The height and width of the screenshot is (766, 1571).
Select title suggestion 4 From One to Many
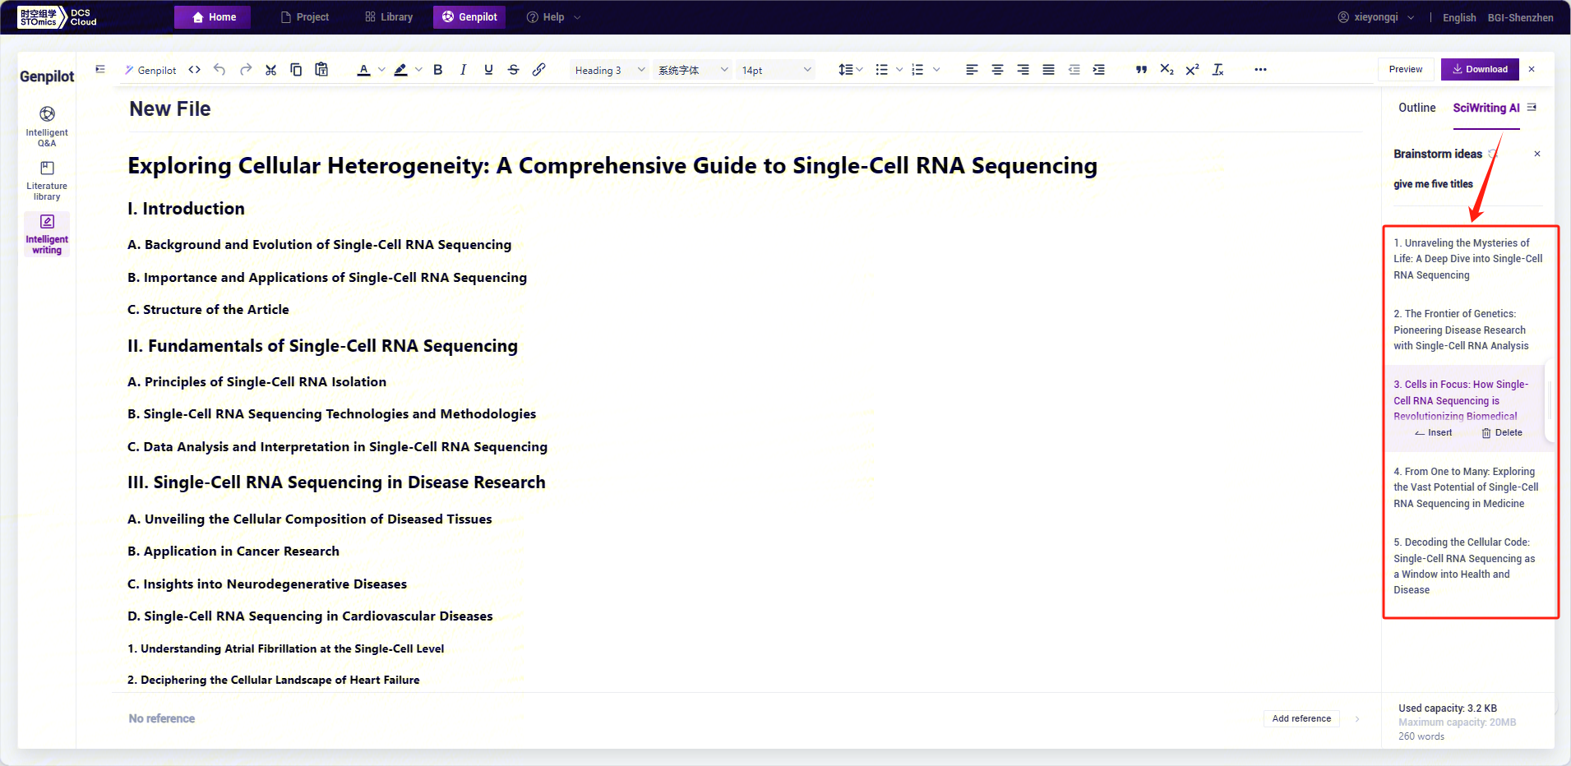pyautogui.click(x=1466, y=487)
